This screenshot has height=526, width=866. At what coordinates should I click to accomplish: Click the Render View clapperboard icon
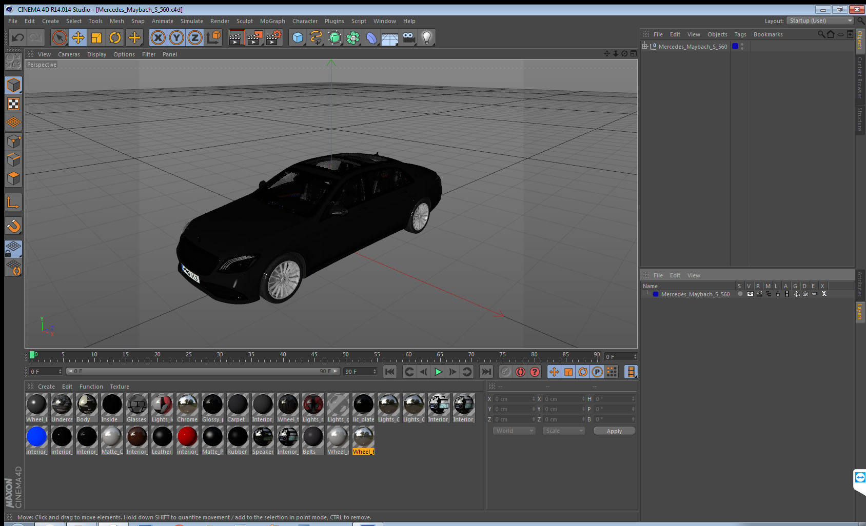pos(235,37)
